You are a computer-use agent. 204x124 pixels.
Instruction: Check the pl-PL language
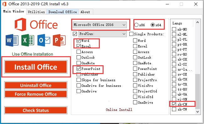pos(174,39)
